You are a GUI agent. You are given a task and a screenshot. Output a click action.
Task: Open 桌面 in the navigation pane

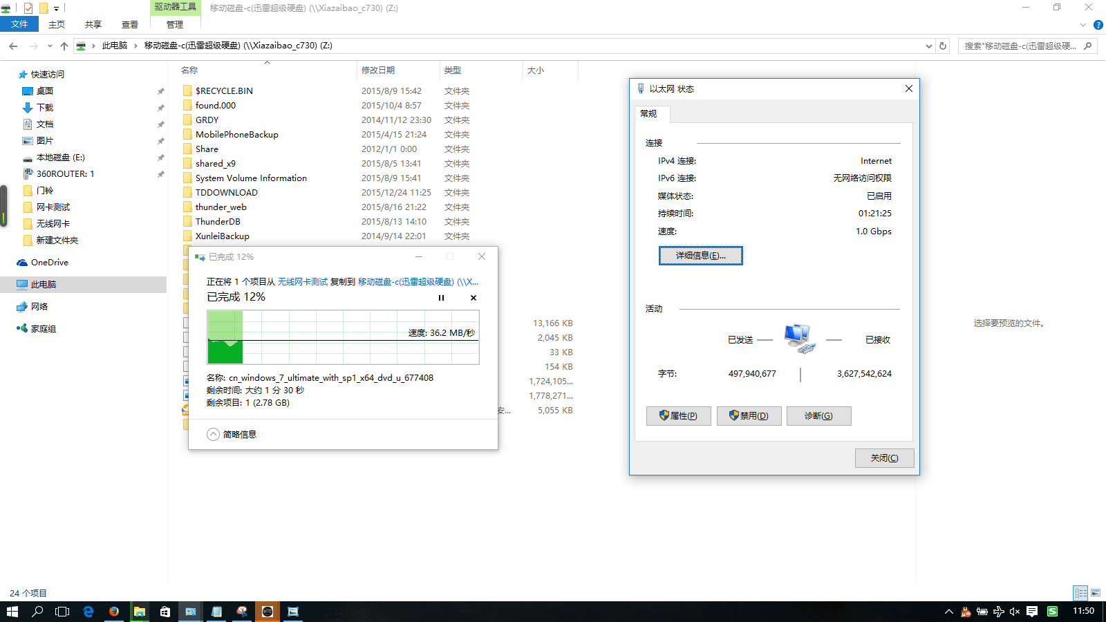point(45,91)
